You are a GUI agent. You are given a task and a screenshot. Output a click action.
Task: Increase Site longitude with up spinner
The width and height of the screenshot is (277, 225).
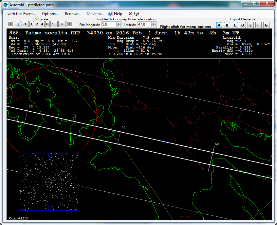[119, 23]
